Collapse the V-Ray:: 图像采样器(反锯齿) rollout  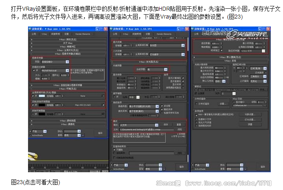[67, 54]
